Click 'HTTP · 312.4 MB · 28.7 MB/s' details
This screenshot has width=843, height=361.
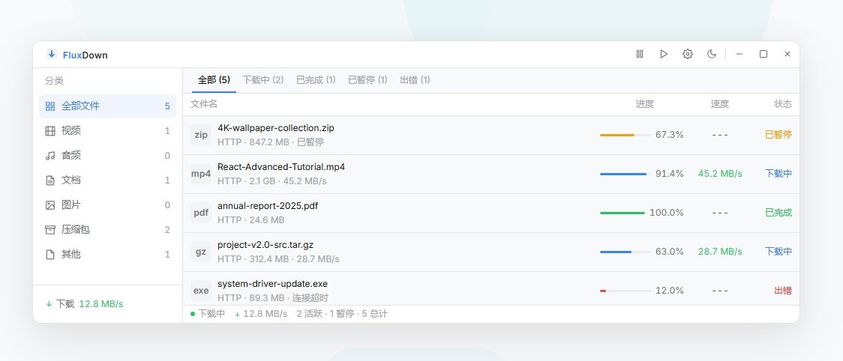(x=278, y=259)
